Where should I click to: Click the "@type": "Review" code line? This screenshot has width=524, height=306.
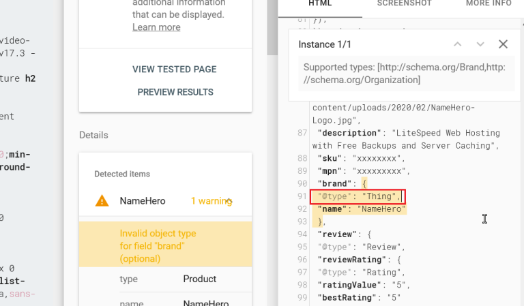click(x=361, y=247)
